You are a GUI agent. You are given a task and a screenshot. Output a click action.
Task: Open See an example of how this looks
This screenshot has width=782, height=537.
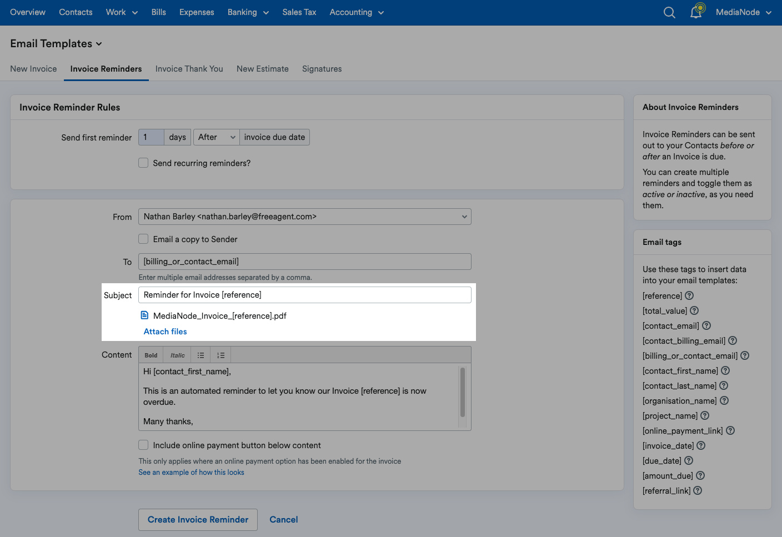(192, 472)
